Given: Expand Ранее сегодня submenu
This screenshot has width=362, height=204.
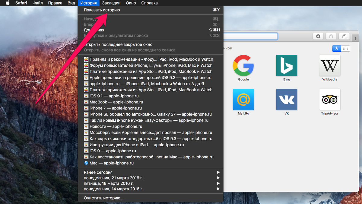Looking at the screenshot, I should click(151, 172).
